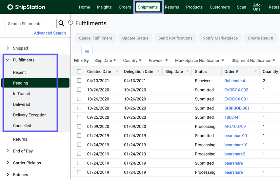The height and width of the screenshot is (179, 280).
Task: Collapse the Fulfillments section chevron
Action: pyautogui.click(x=8, y=60)
